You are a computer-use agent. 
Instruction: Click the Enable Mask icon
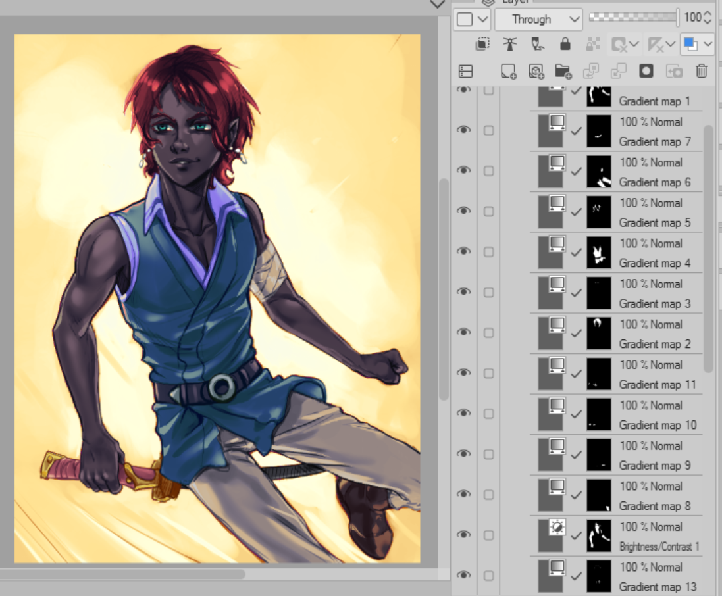tap(619, 45)
